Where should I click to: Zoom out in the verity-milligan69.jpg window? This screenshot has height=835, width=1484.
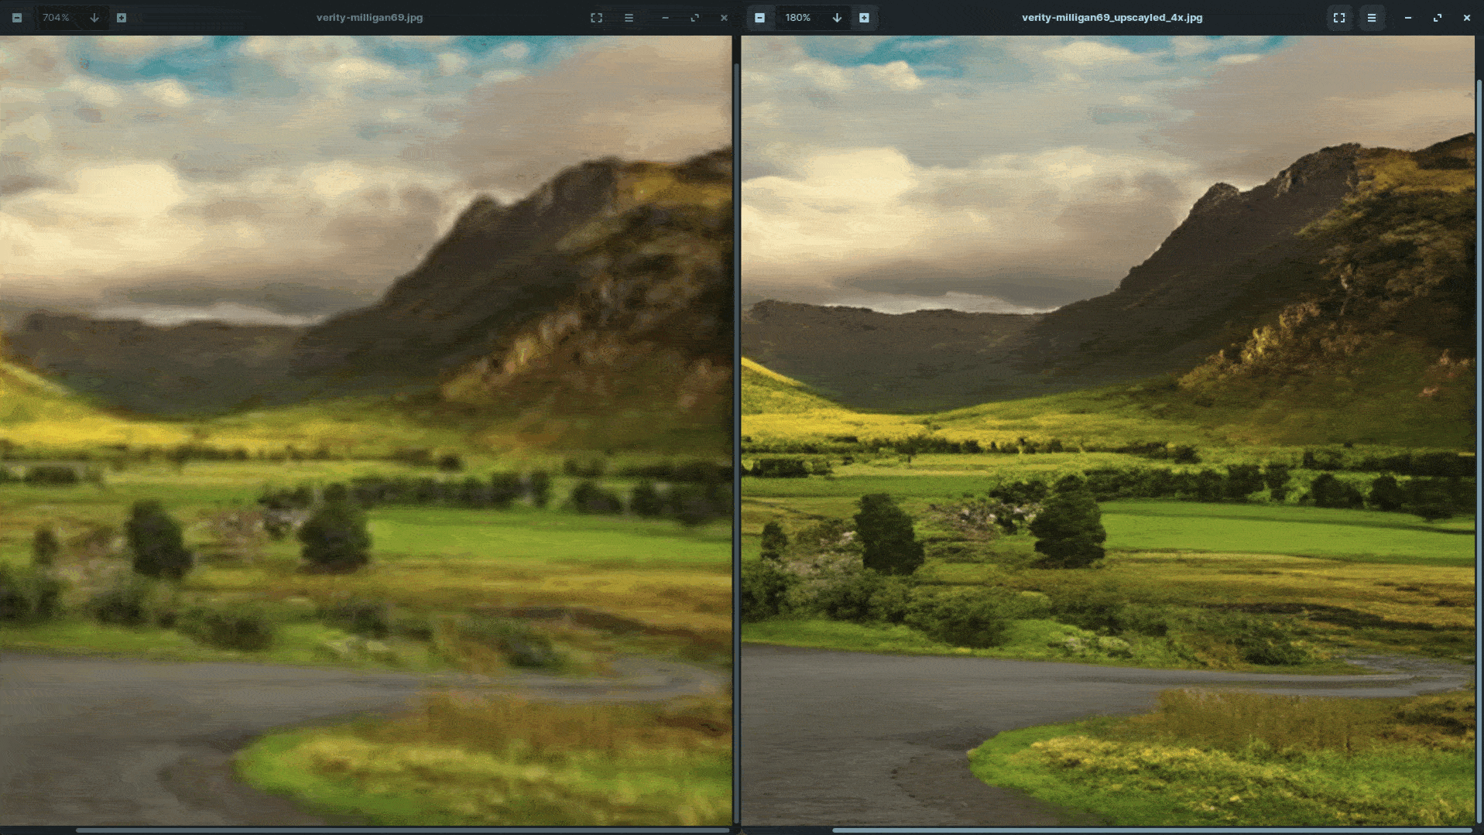tap(17, 18)
